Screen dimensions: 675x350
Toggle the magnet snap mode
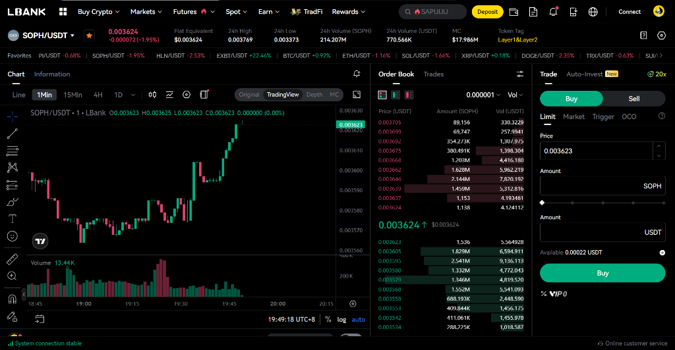click(13, 299)
